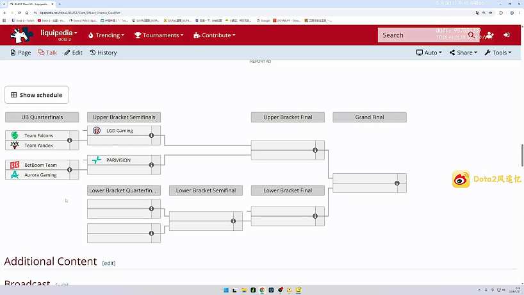
Task: Click the create account icon
Action: (490, 35)
